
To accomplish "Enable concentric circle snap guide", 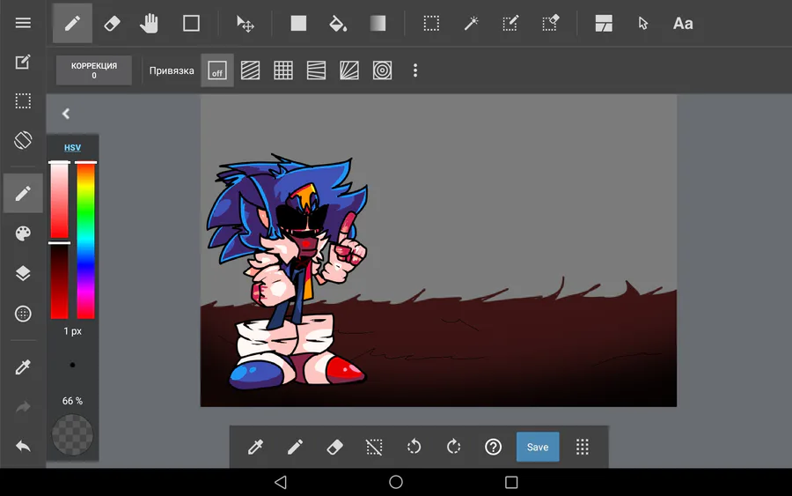I will (383, 70).
